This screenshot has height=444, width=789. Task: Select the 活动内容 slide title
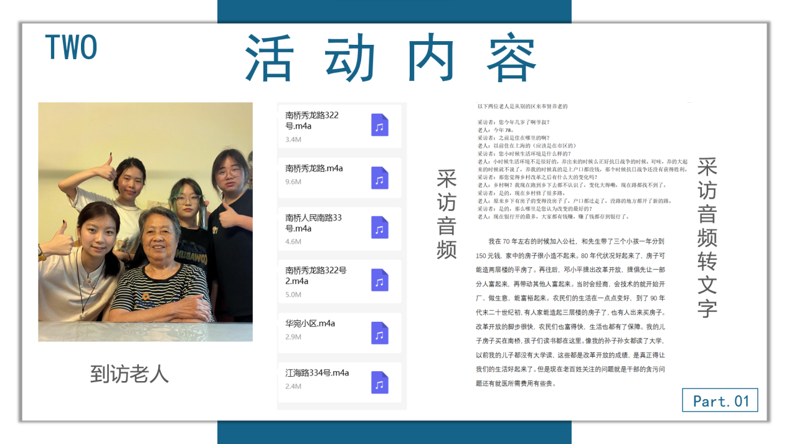pyautogui.click(x=390, y=58)
